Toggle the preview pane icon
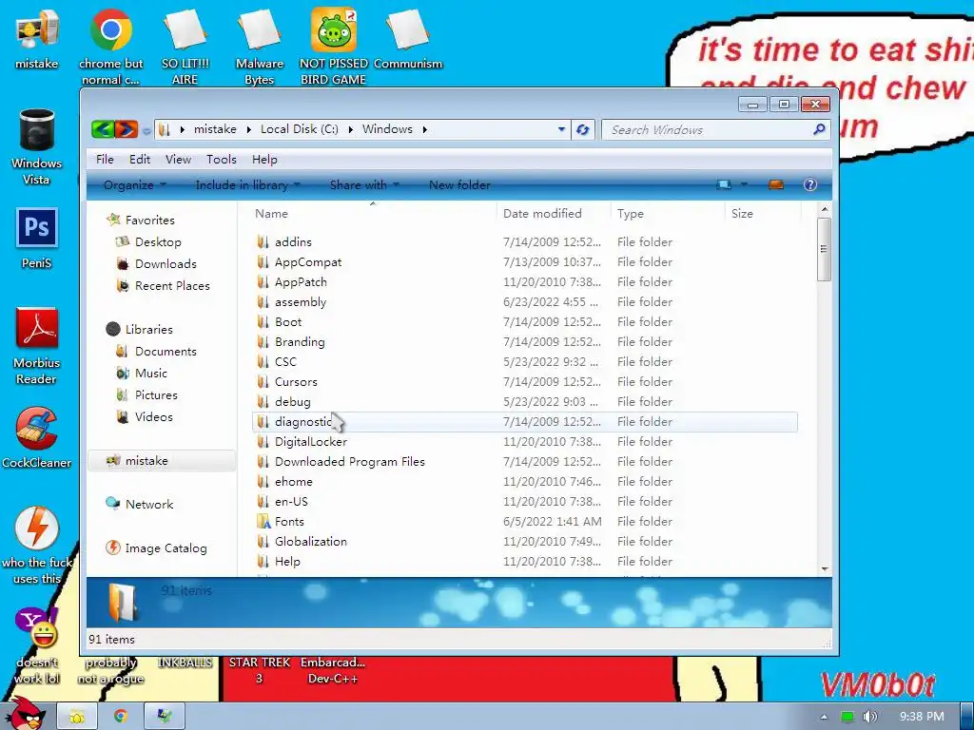The height and width of the screenshot is (730, 974). click(776, 185)
